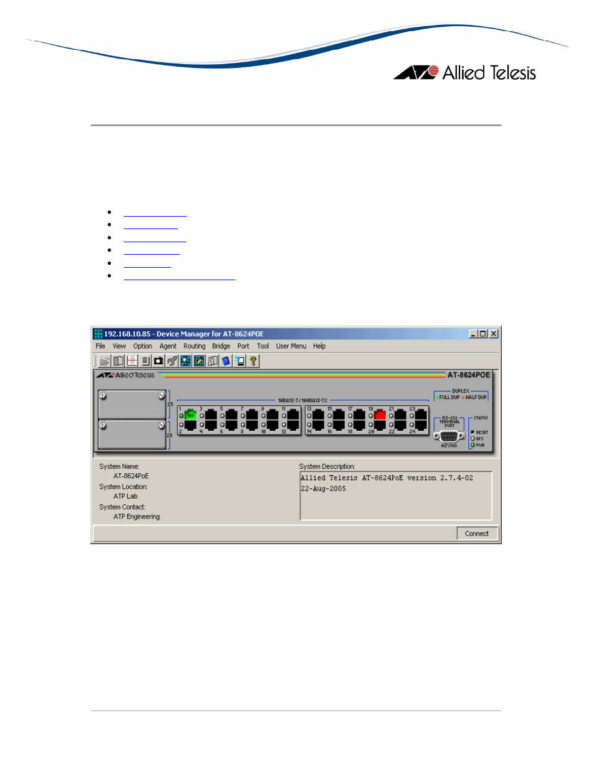This screenshot has height=769, width=594.
Task: Click inside the System Description text box
Action: click(x=396, y=496)
